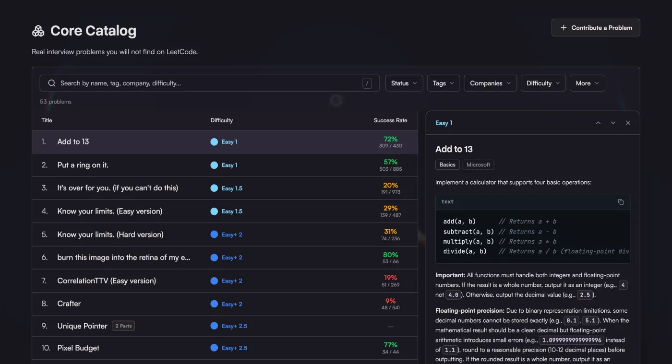Select the "Crafter" problem title
The image size is (672, 364).
69,304
